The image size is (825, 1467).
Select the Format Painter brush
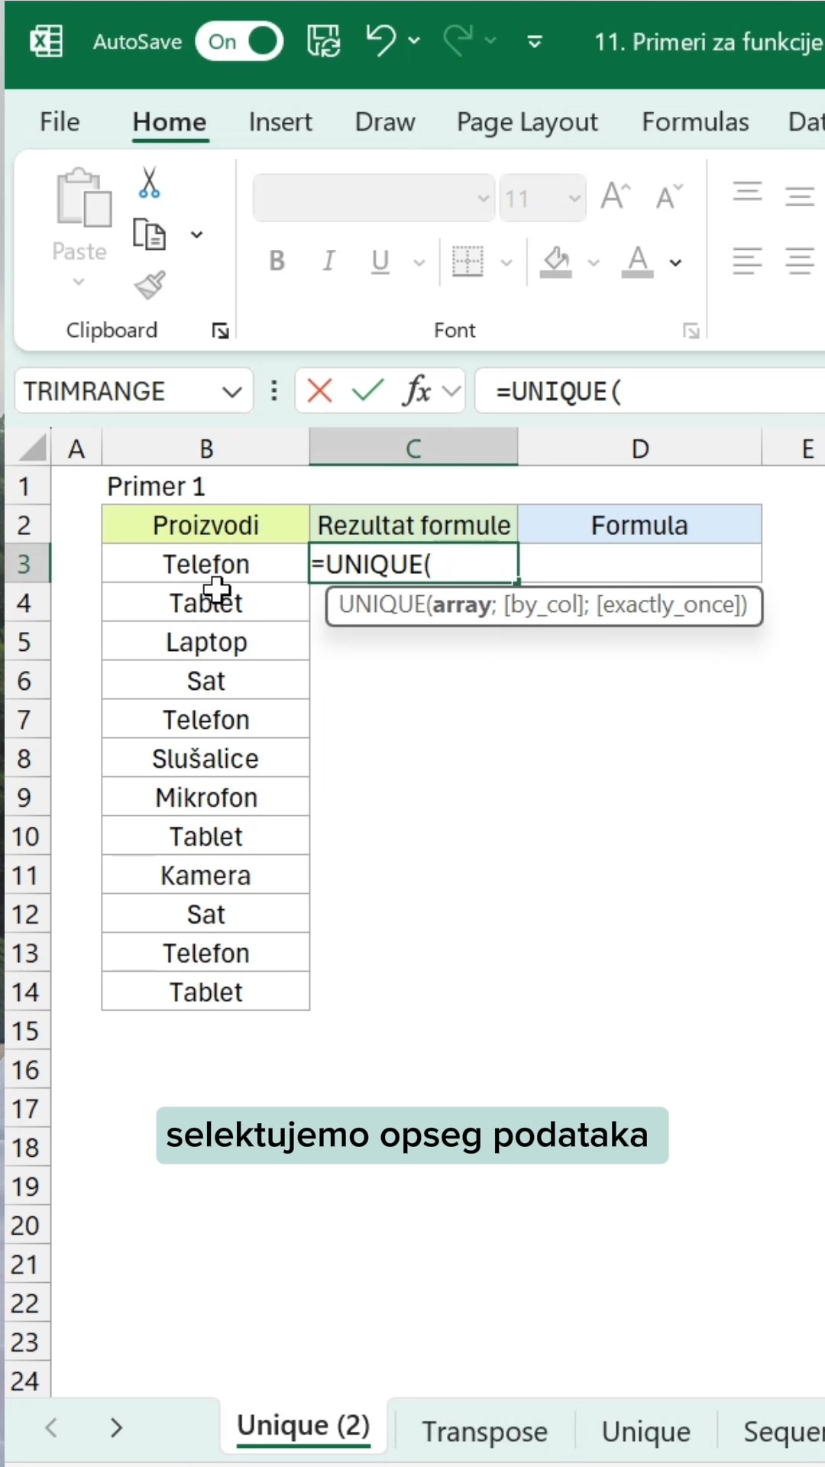coord(150,286)
